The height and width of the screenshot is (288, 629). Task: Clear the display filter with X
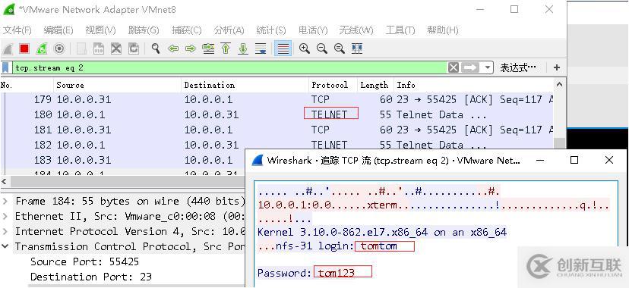click(454, 67)
